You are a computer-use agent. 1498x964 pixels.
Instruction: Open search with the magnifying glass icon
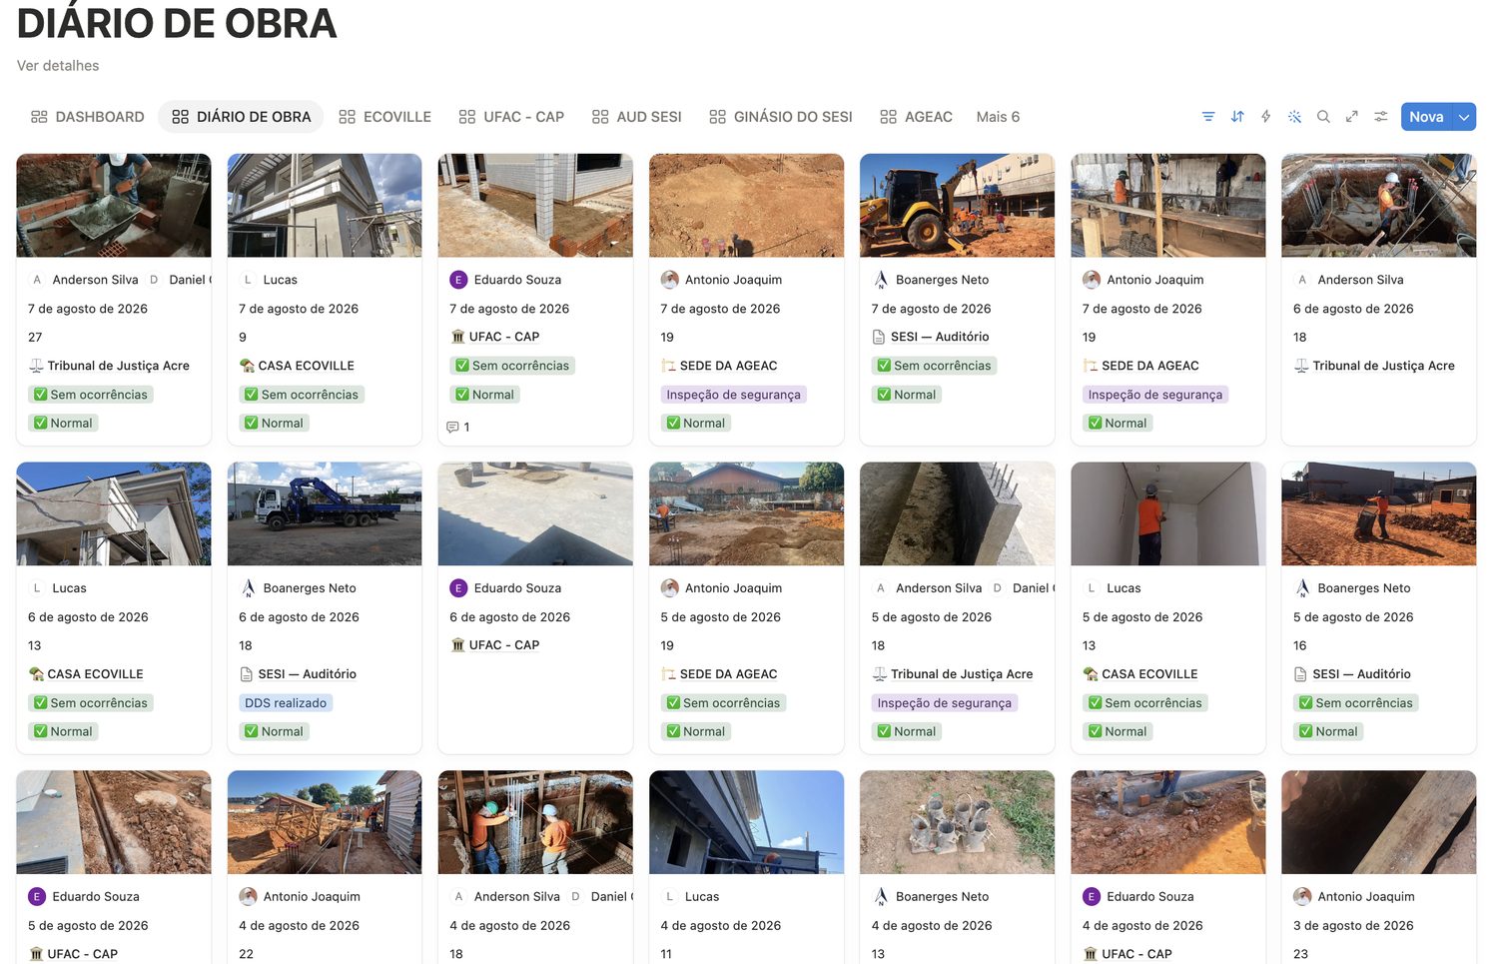(1323, 117)
